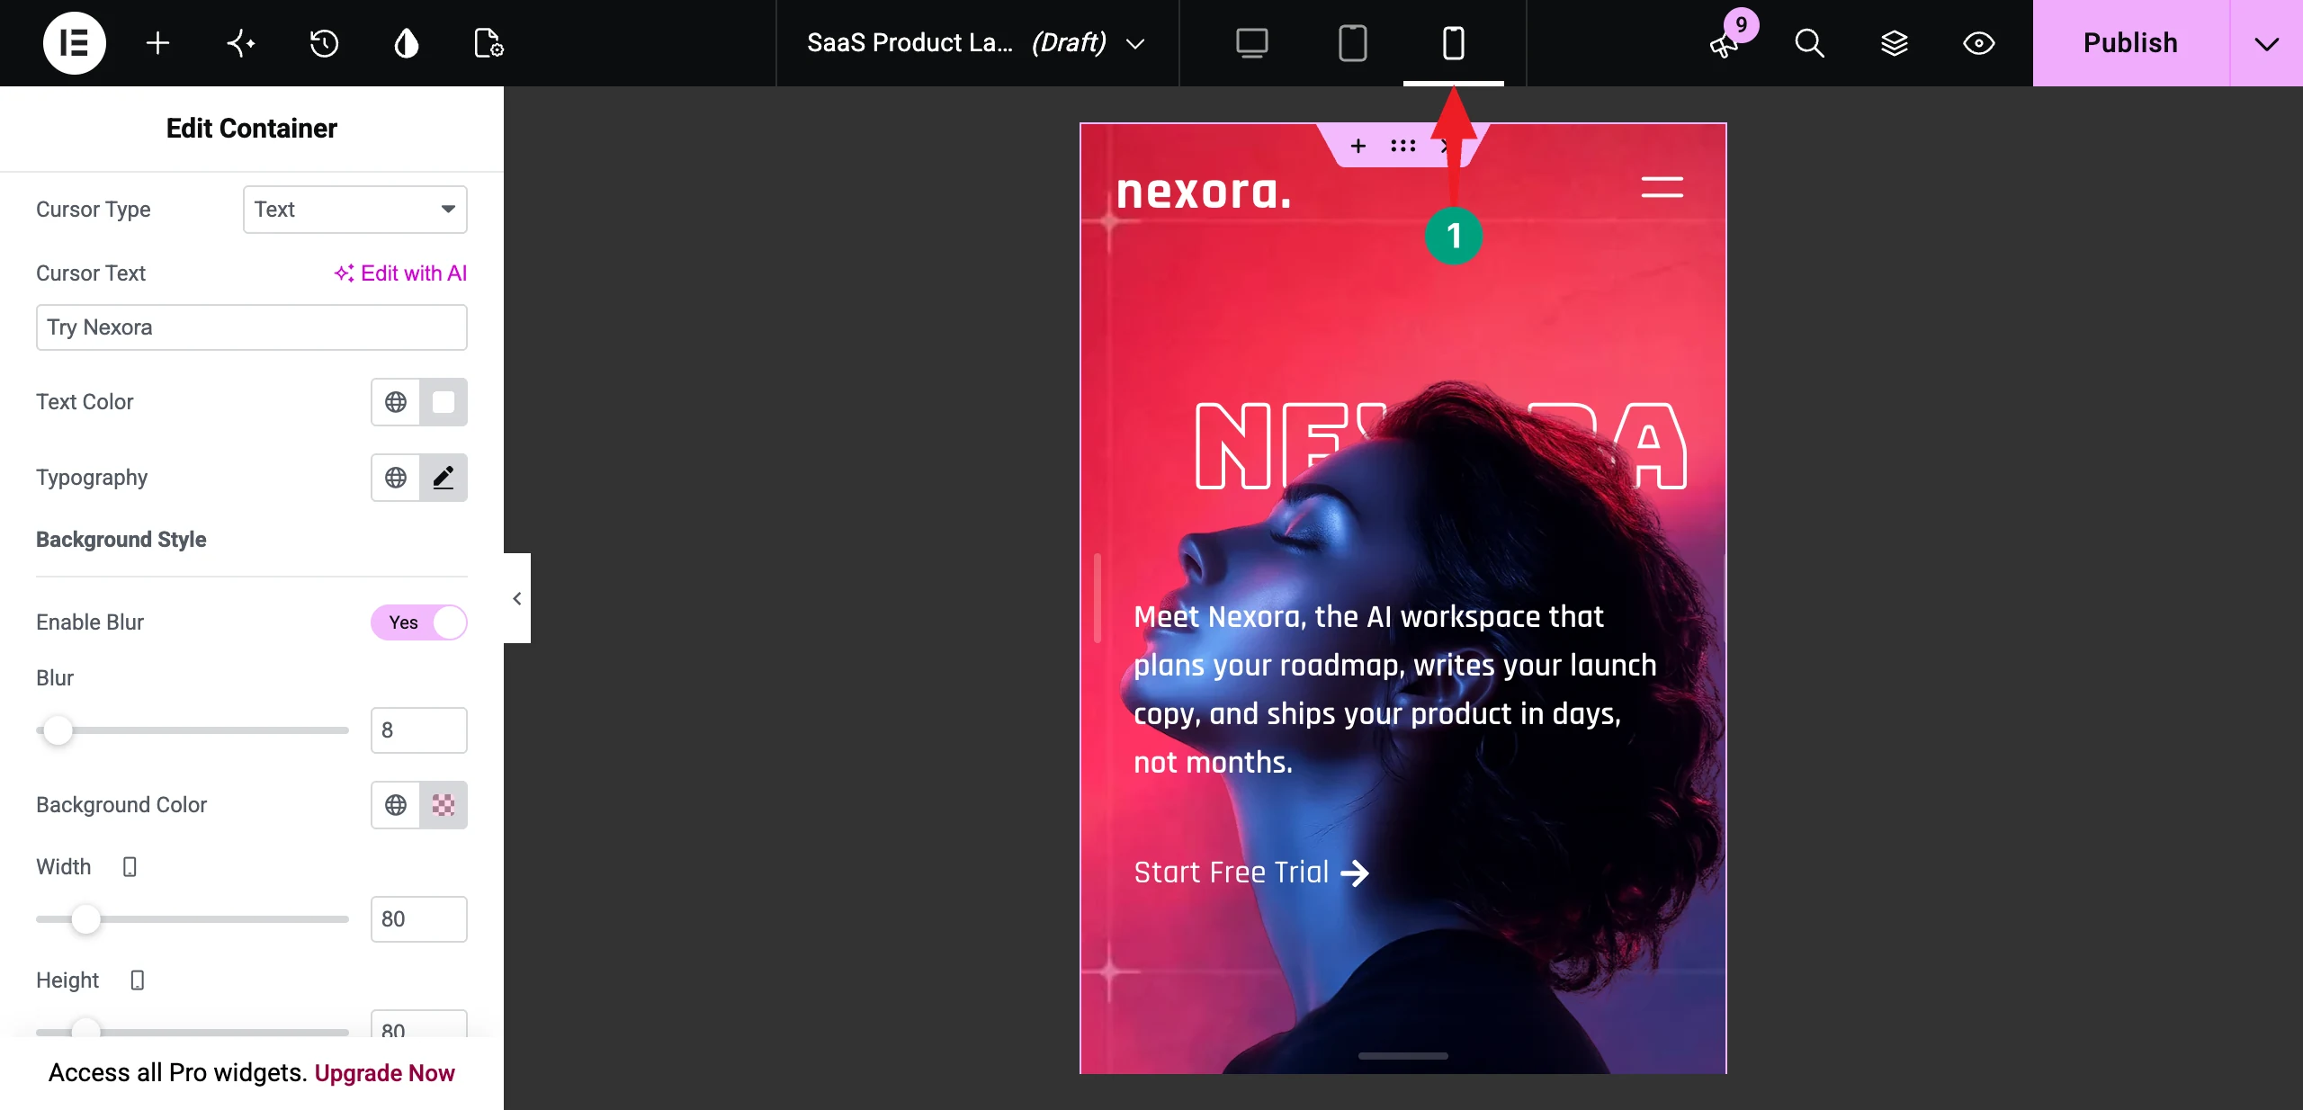Image resolution: width=2303 pixels, height=1110 pixels.
Task: Expand the publish options arrow
Action: 2266,43
